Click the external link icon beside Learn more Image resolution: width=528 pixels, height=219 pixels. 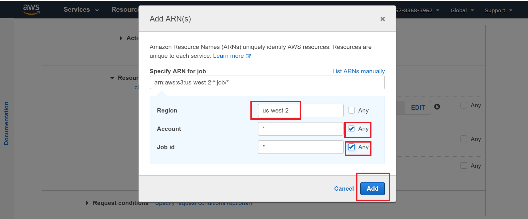[x=248, y=56]
